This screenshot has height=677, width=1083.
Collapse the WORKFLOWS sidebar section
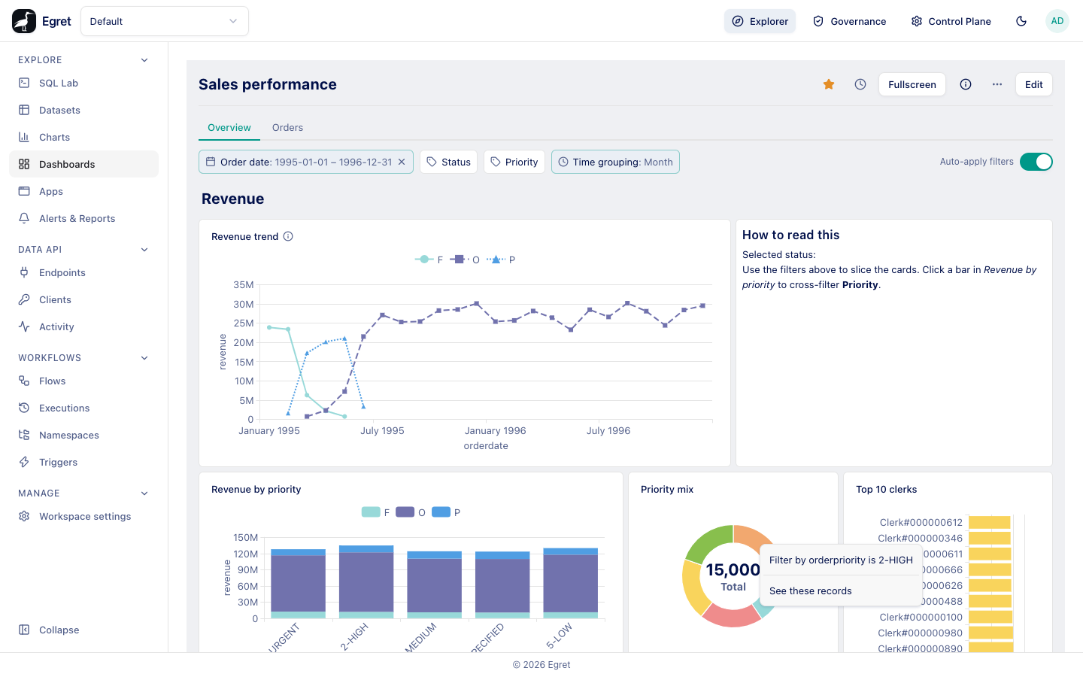click(x=144, y=358)
